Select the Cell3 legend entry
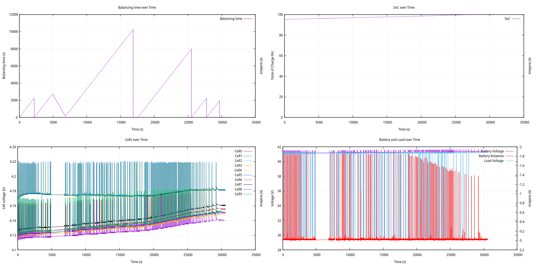Screen dimensions: 537x265 tap(238, 166)
